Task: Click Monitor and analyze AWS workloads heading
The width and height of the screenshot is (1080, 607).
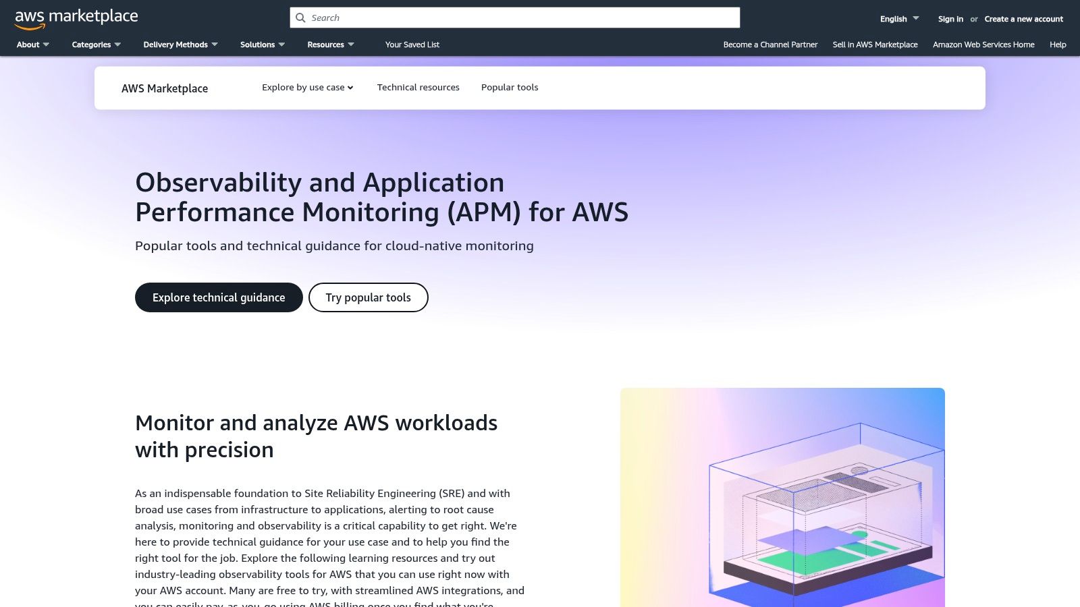Action: point(316,436)
